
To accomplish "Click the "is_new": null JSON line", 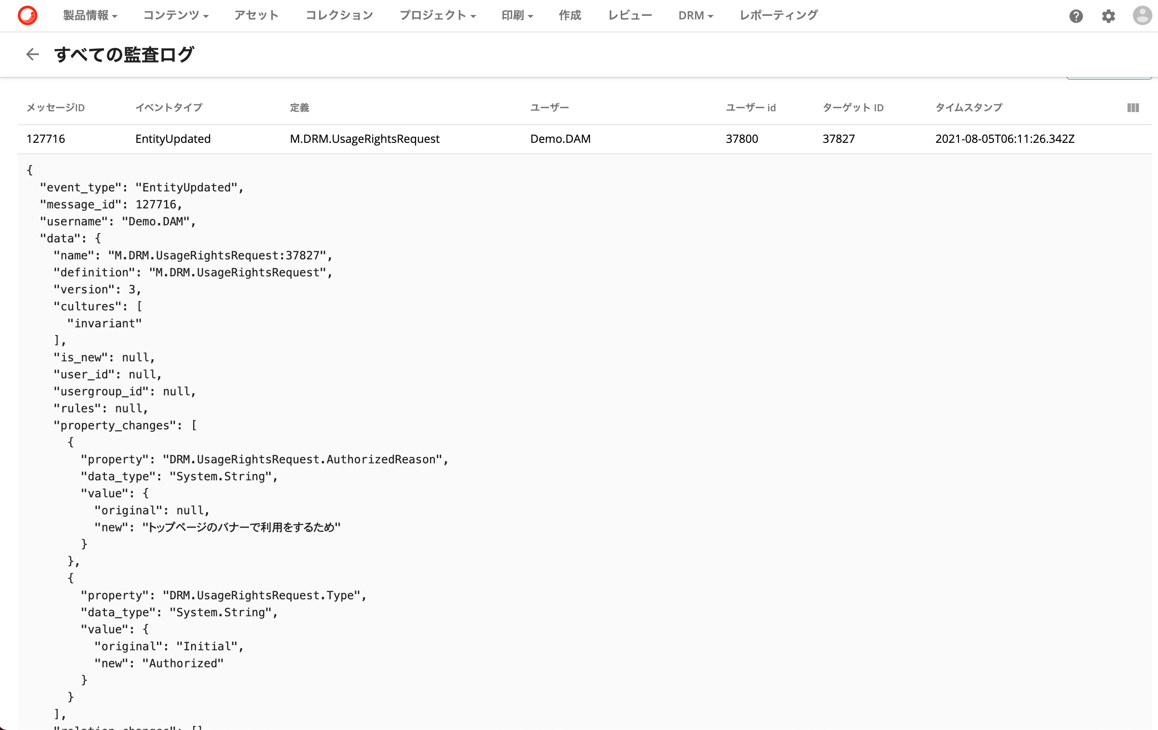I will pyautogui.click(x=104, y=358).
